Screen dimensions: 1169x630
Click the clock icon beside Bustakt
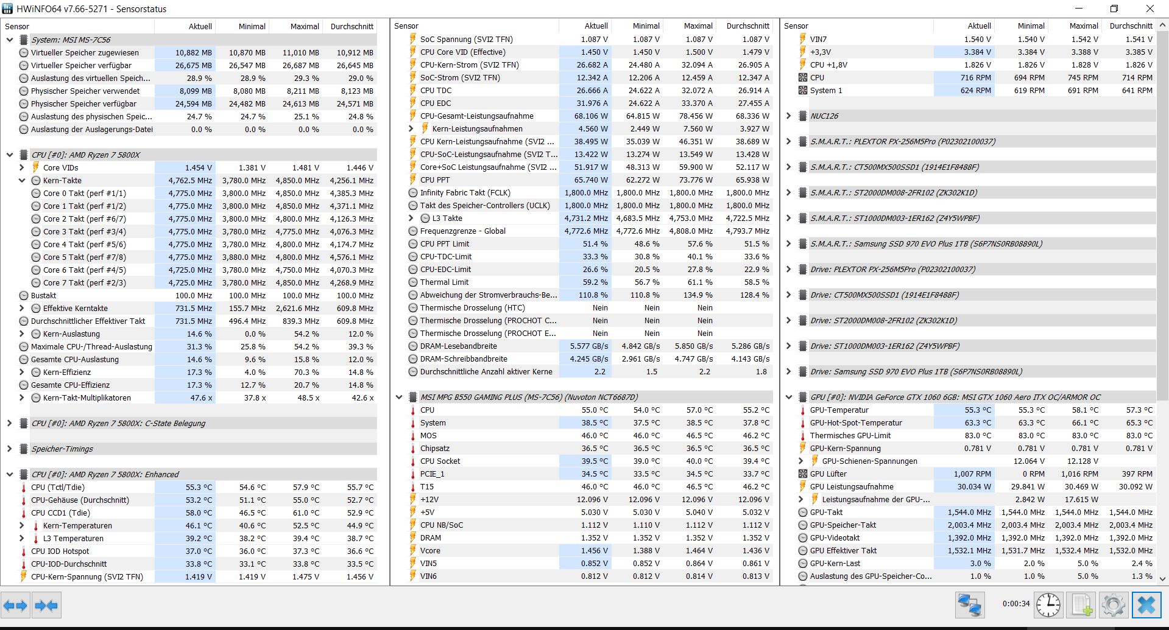(x=24, y=295)
